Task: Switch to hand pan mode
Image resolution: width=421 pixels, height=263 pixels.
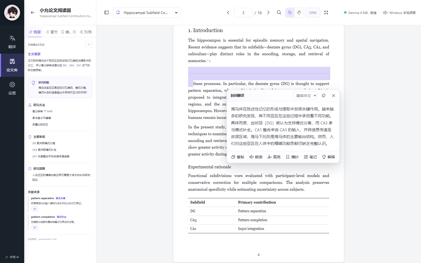Action: pos(299,13)
